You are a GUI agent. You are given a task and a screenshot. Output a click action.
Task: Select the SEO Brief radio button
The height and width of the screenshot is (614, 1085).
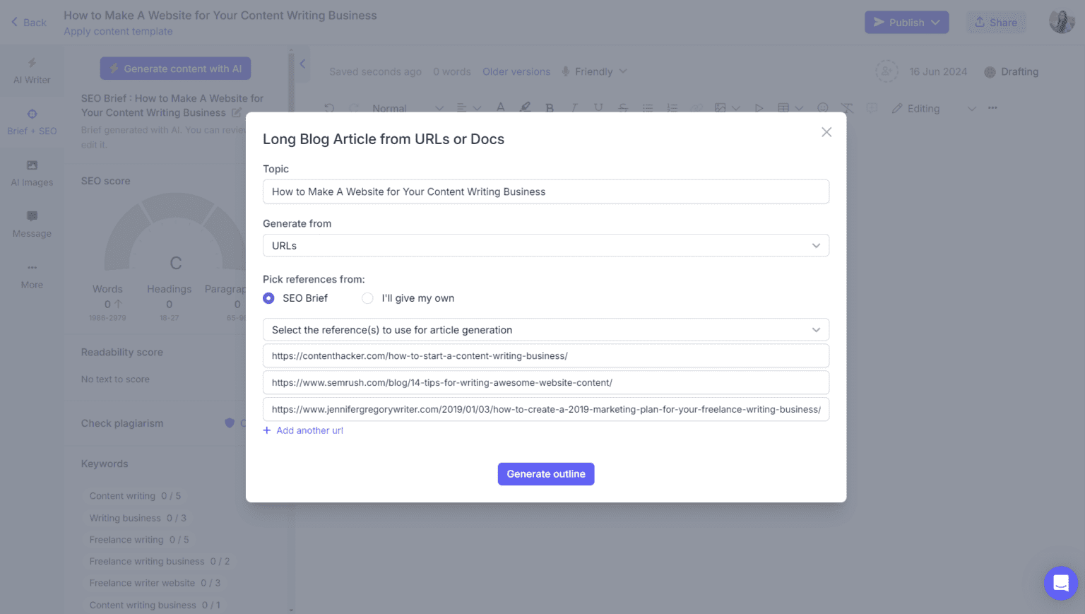tap(268, 297)
